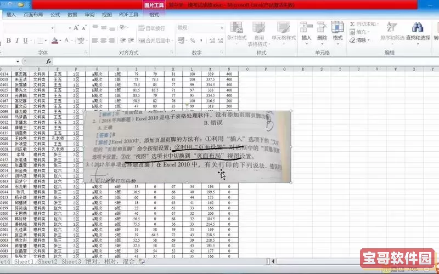This screenshot has width=439, height=274.
Task: Open the font name combo box
Action: pyautogui.click(x=29, y=28)
